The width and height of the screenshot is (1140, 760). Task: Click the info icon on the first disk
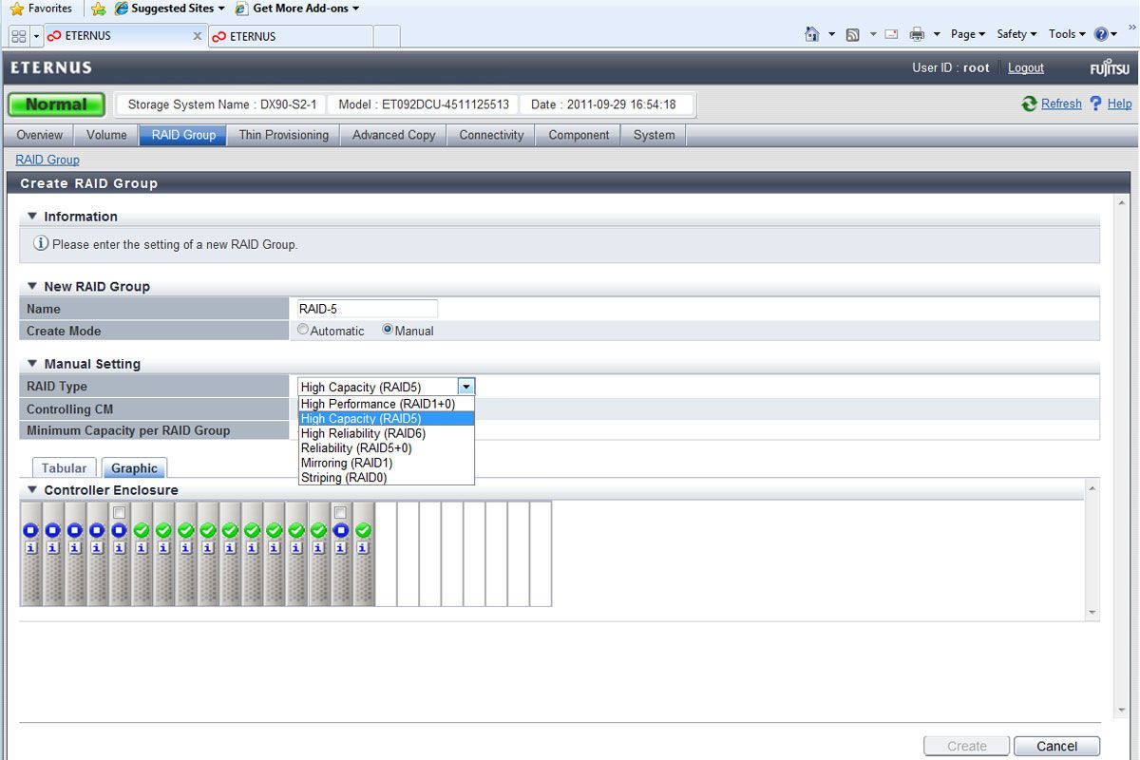pyautogui.click(x=29, y=548)
